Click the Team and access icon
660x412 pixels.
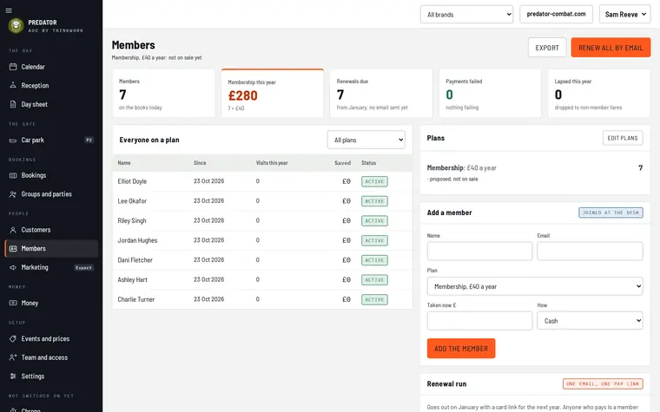point(13,357)
